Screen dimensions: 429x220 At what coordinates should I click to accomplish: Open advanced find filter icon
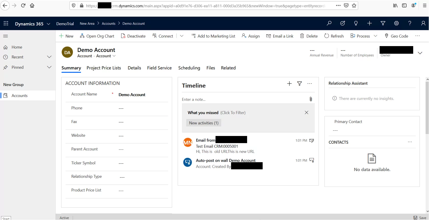click(383, 23)
